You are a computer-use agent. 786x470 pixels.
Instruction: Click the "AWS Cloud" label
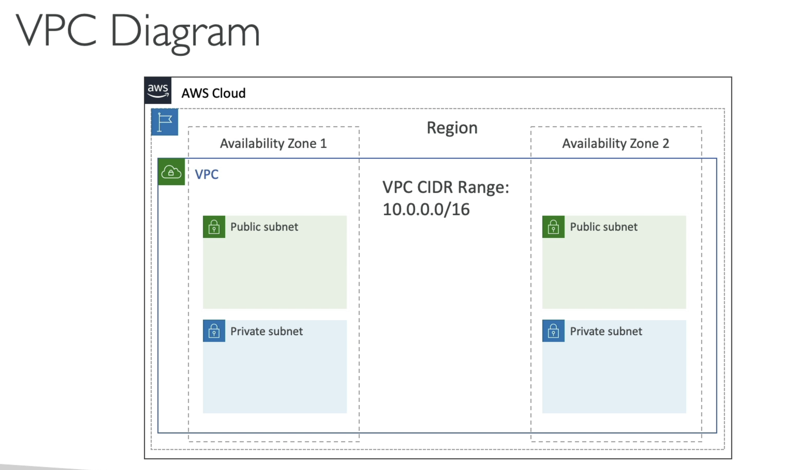click(213, 93)
